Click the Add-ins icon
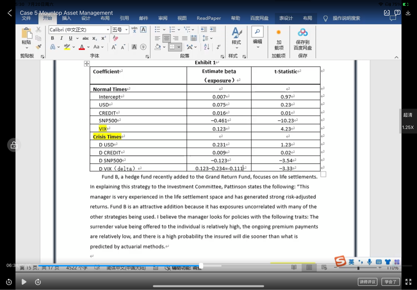The width and height of the screenshot is (417, 290). pyautogui.click(x=279, y=33)
